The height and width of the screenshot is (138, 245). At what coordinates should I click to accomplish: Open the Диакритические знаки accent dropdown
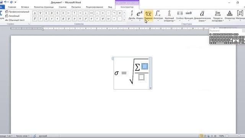pos(202,16)
